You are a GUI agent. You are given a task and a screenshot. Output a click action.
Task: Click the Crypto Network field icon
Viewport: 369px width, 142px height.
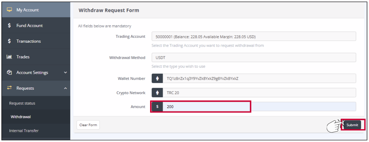[157, 93]
